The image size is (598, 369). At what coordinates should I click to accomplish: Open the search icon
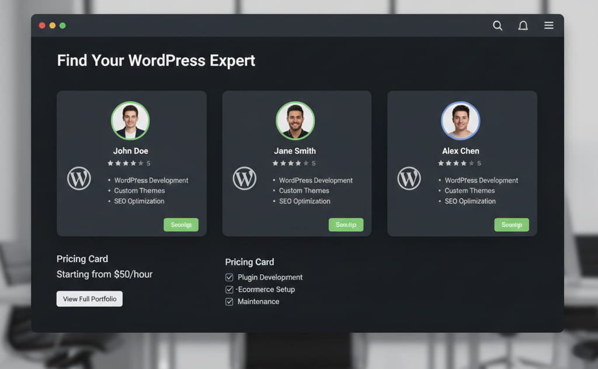tap(498, 26)
